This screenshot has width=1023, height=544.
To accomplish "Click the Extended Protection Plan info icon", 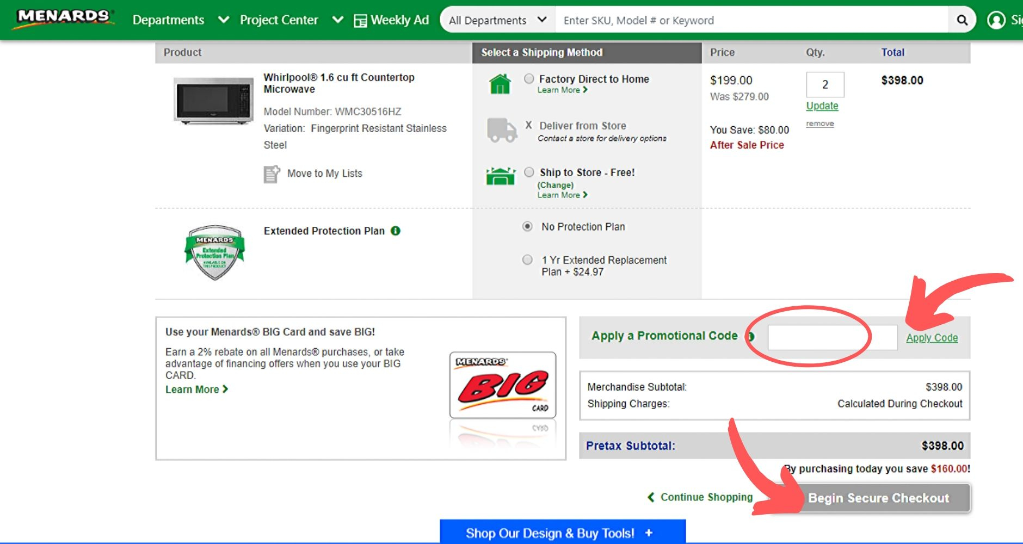I will coord(396,231).
